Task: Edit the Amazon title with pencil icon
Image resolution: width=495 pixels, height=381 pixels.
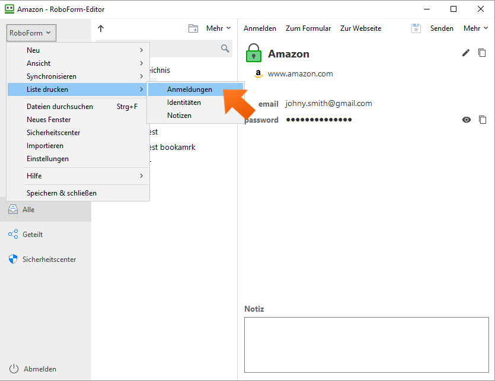Action: pos(465,53)
